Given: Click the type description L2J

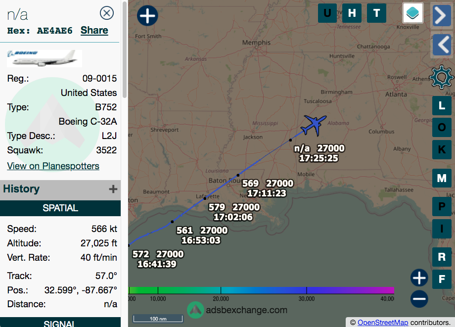Looking at the screenshot, I should click(x=109, y=136).
